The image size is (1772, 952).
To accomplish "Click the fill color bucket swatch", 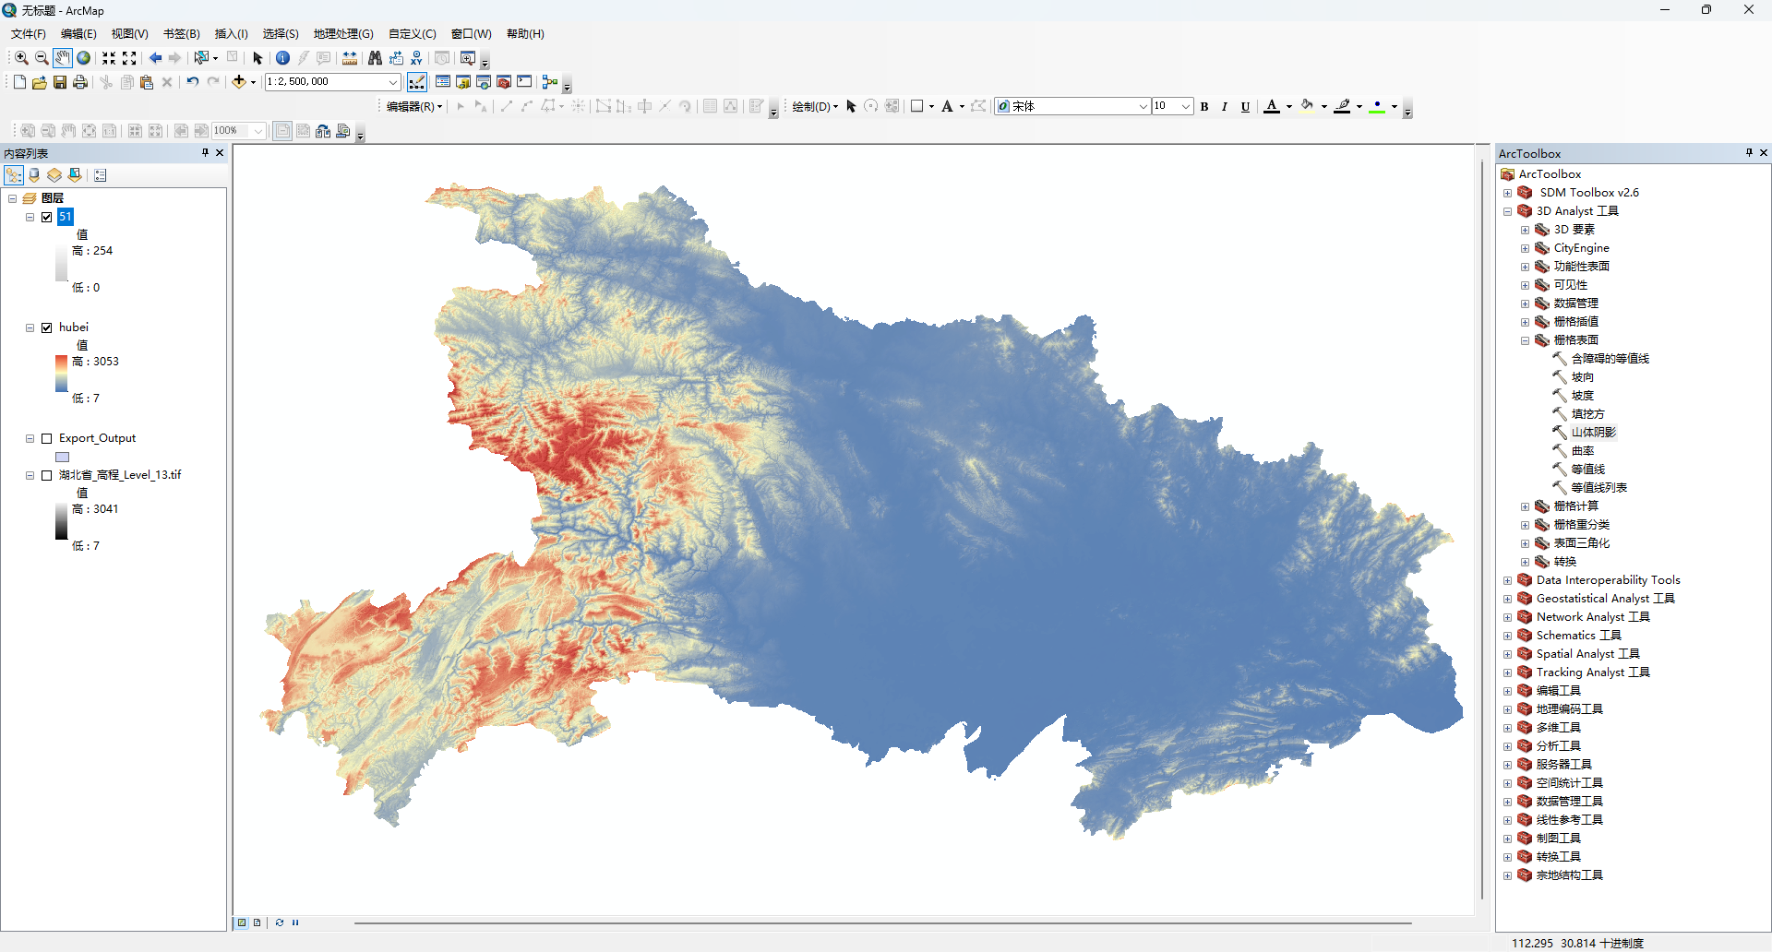I will tap(1307, 107).
